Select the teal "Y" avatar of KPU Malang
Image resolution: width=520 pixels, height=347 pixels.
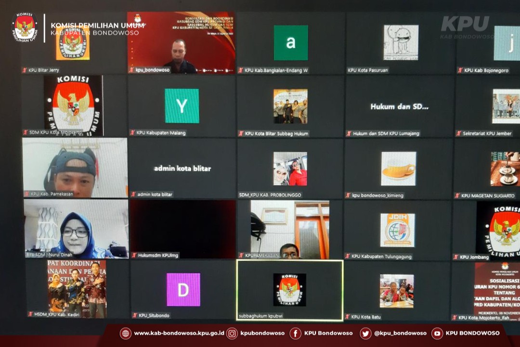coord(182,106)
